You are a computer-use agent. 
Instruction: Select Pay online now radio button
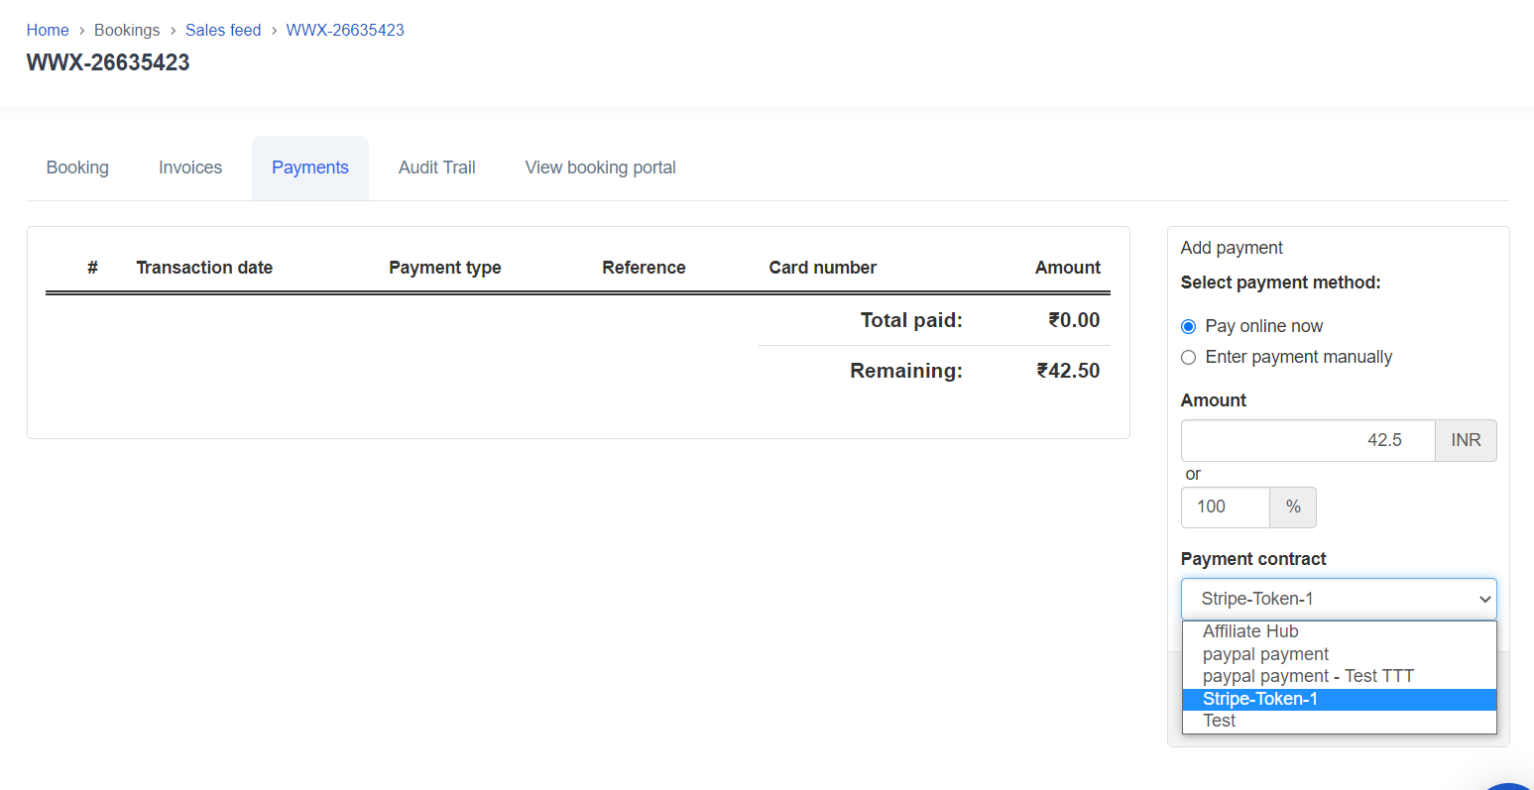[1189, 326]
